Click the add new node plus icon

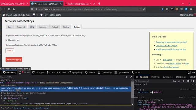click(126, 77)
